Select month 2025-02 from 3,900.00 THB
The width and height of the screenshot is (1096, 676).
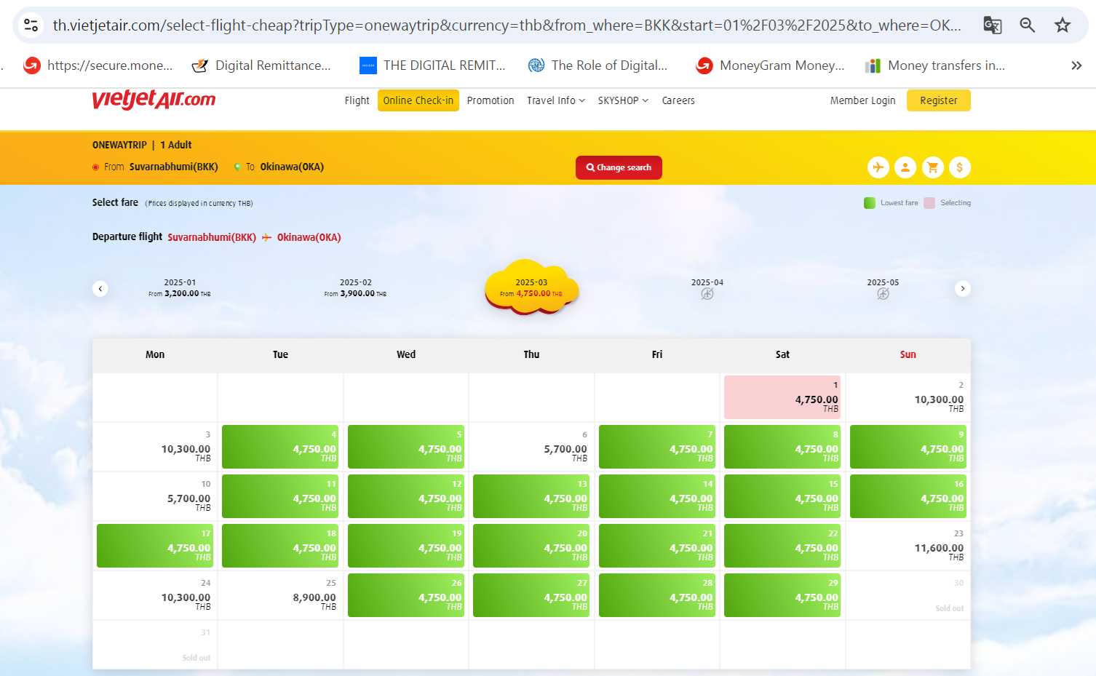tap(355, 288)
